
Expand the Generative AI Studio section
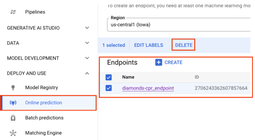87,28
